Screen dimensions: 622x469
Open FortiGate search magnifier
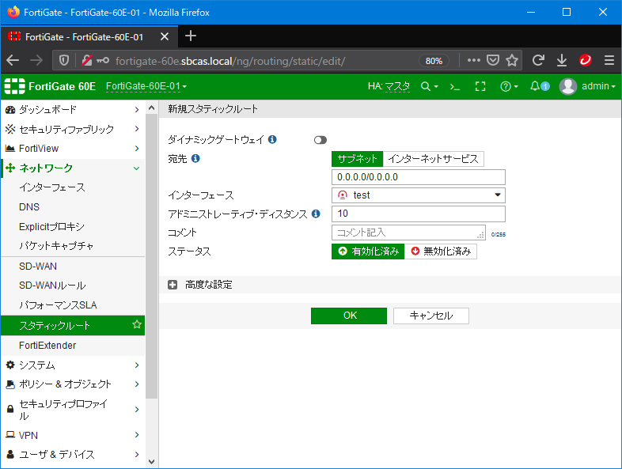(x=430, y=86)
